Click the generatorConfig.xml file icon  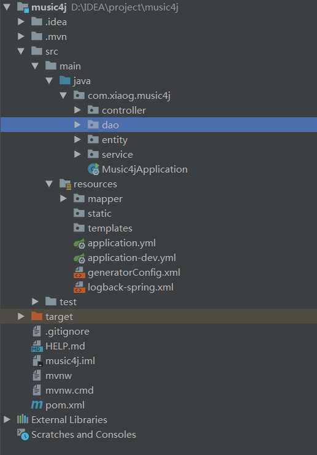click(x=79, y=273)
